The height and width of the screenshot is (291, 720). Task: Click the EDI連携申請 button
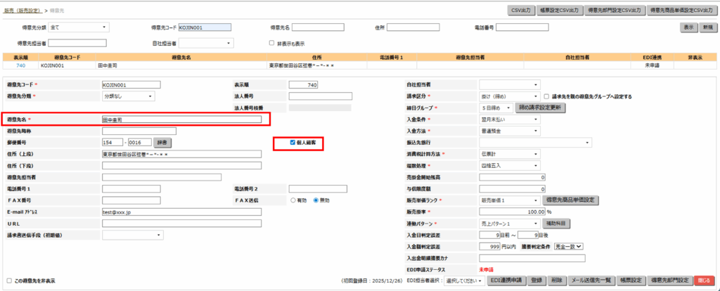tap(507, 280)
